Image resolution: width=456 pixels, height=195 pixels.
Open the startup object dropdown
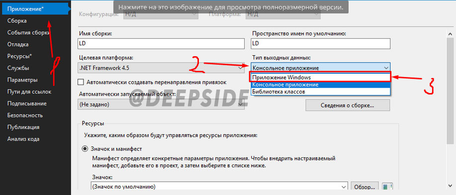pos(161,104)
